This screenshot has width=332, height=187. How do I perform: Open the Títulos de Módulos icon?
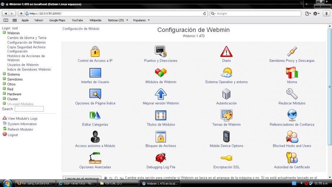click(x=161, y=115)
